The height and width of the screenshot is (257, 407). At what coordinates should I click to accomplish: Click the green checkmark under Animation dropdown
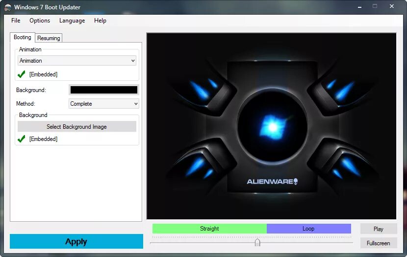[x=21, y=74]
